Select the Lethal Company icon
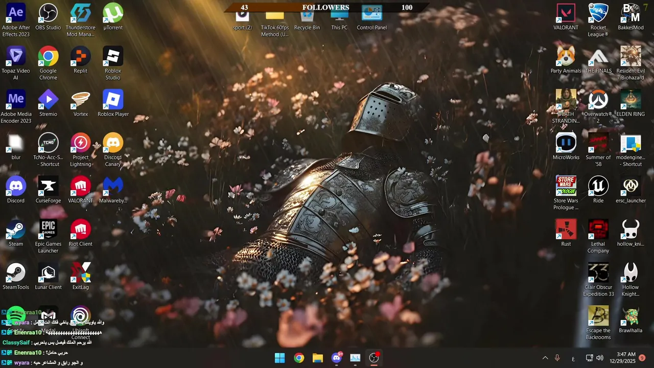Image resolution: width=654 pixels, height=368 pixels. [598, 237]
